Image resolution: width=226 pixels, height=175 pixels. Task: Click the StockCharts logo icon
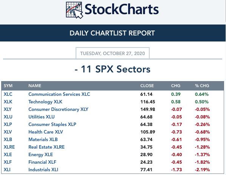74,10
